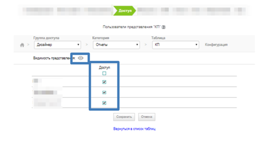Click the first blurred user name
Image resolution: width=257 pixels, height=143 pixels.
[37, 81]
